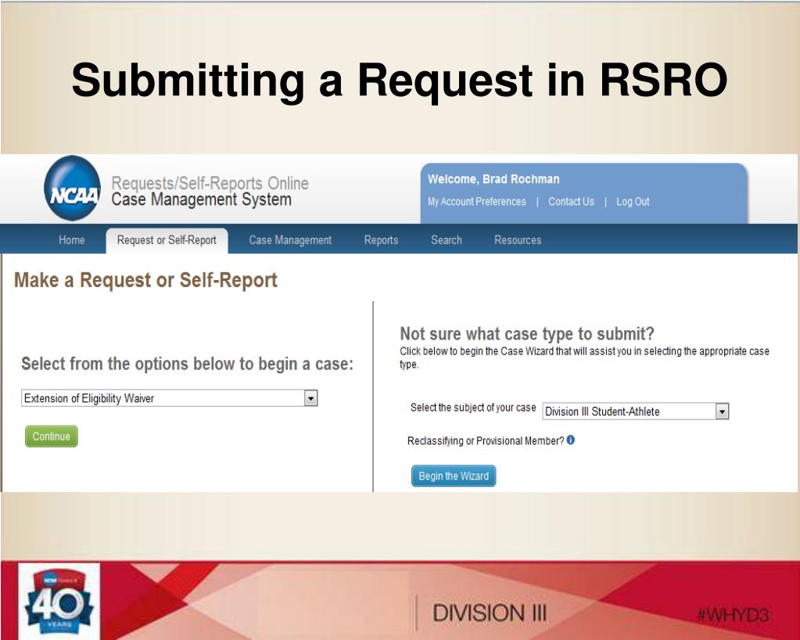Screen dimensions: 800x640
Task: Open the Extension of Eligibility Waiver dropdown arrow
Action: [x=310, y=398]
